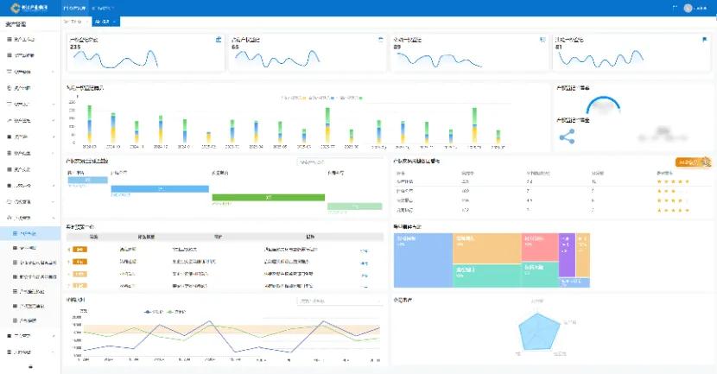Click the icon on the 65 KPI card
The height and width of the screenshot is (374, 717).
pos(380,40)
